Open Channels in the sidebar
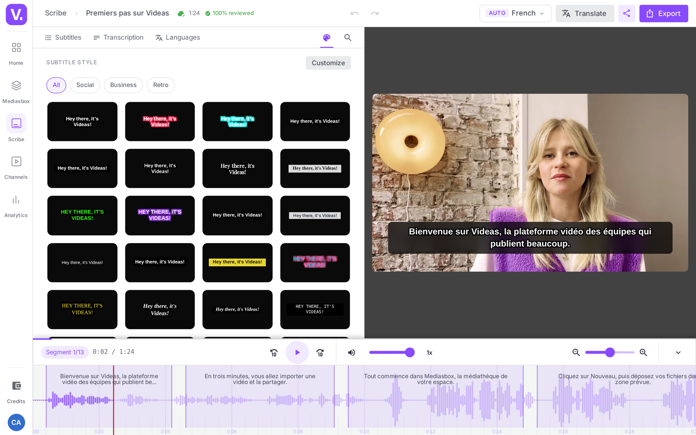 [16, 167]
